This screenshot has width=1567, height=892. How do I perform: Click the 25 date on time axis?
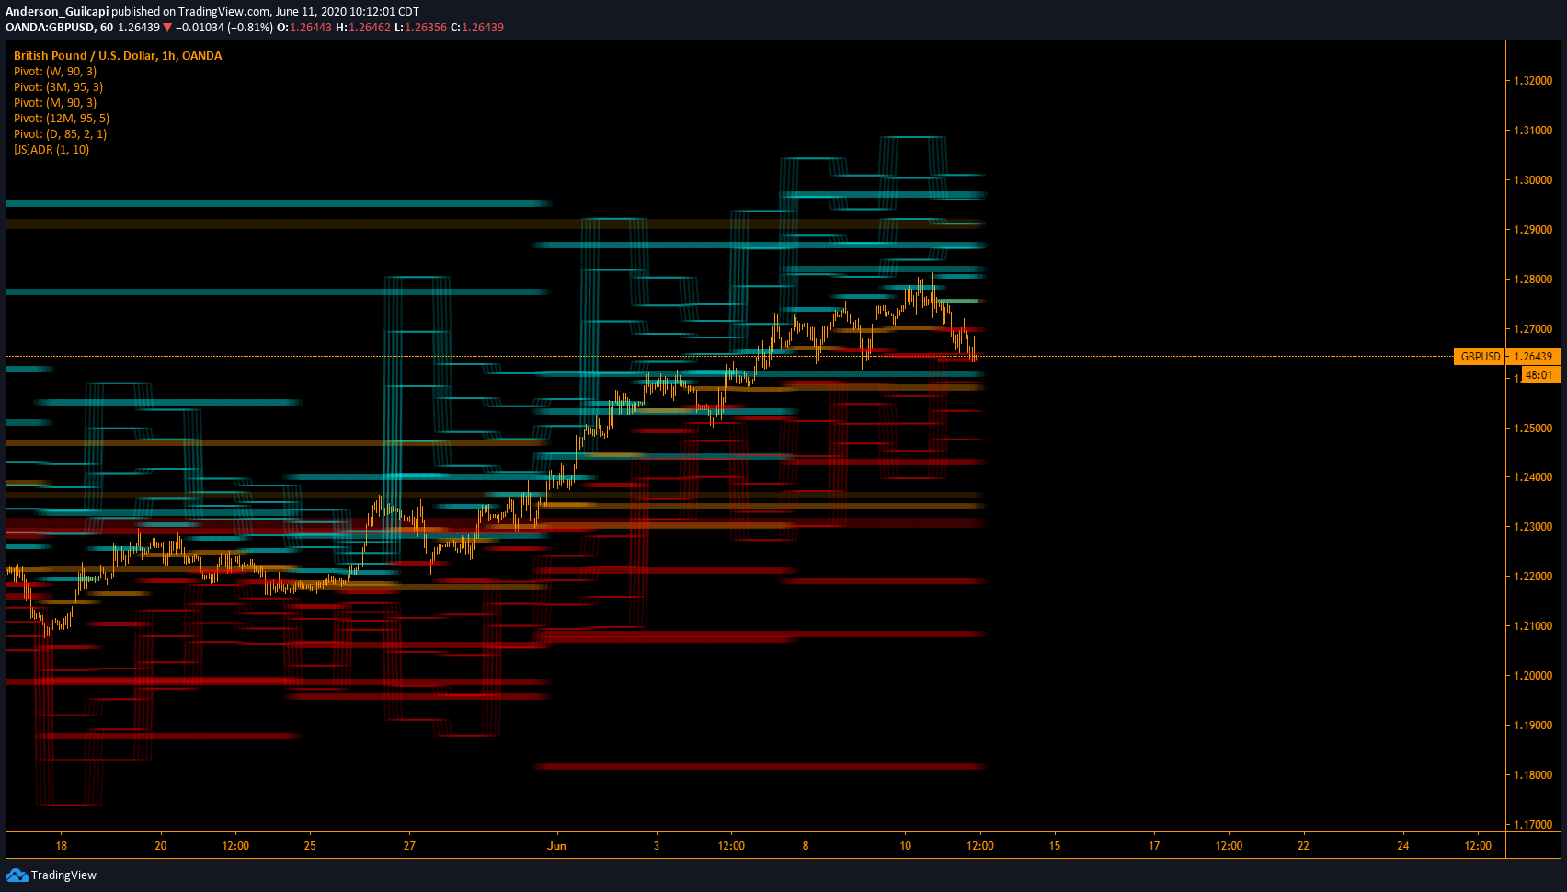310,846
